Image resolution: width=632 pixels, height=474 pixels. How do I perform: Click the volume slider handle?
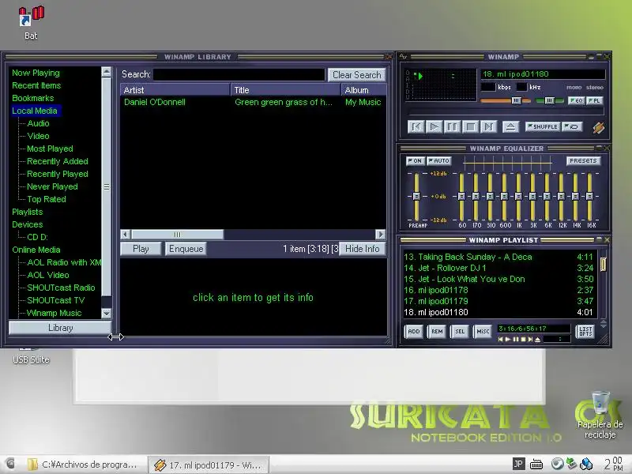(517, 100)
